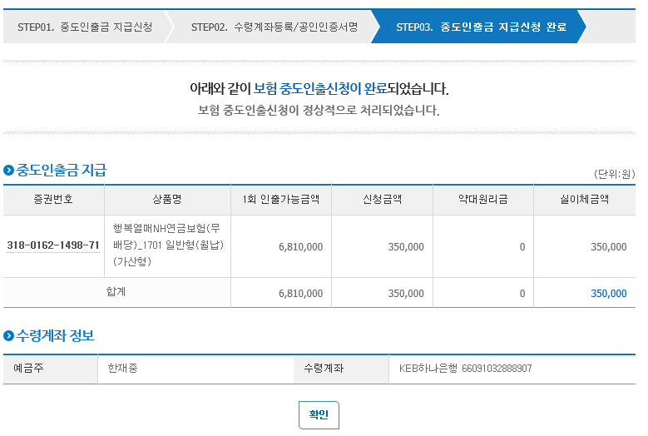648x436 pixels.
Task: Open policy number 318-0162-1498-71 link
Action: (x=53, y=245)
